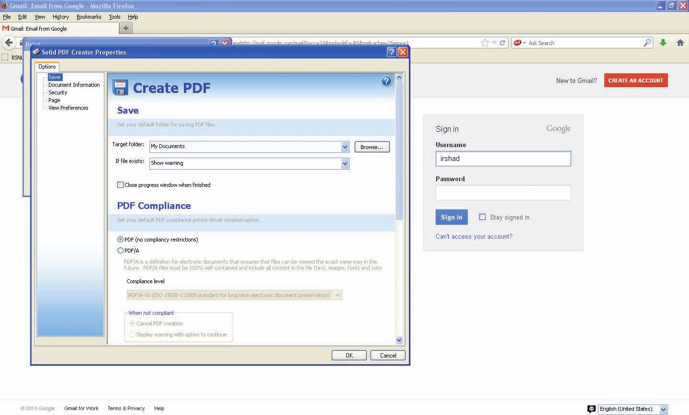Click the language chat bubble icon in footer
This screenshot has height=415, width=689.
pyautogui.click(x=591, y=409)
